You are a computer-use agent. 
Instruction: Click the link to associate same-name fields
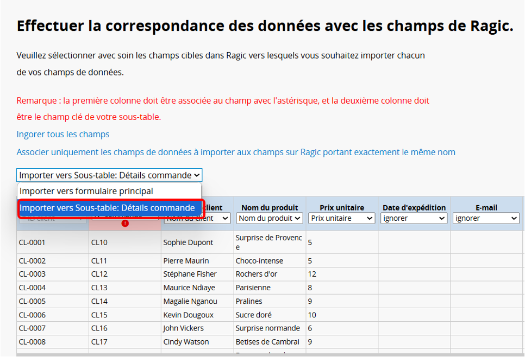pos(236,152)
